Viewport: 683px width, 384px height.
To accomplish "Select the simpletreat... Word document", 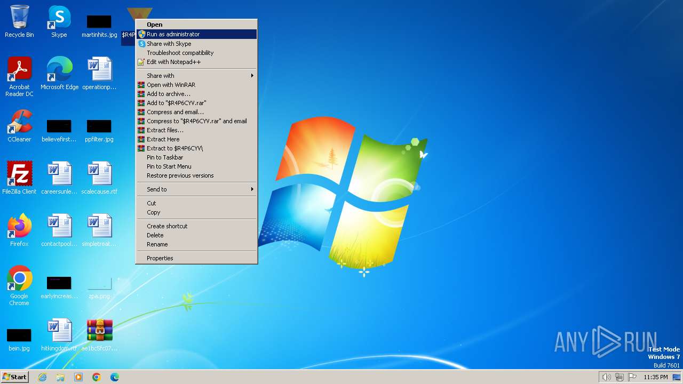I will click(99, 230).
